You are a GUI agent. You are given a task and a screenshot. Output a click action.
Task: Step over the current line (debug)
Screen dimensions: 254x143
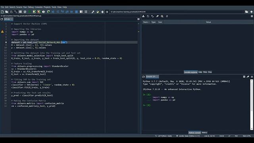click(58, 12)
